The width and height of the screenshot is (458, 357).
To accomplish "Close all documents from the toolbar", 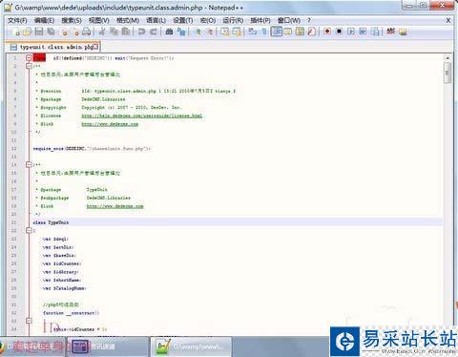I will tap(75, 31).
